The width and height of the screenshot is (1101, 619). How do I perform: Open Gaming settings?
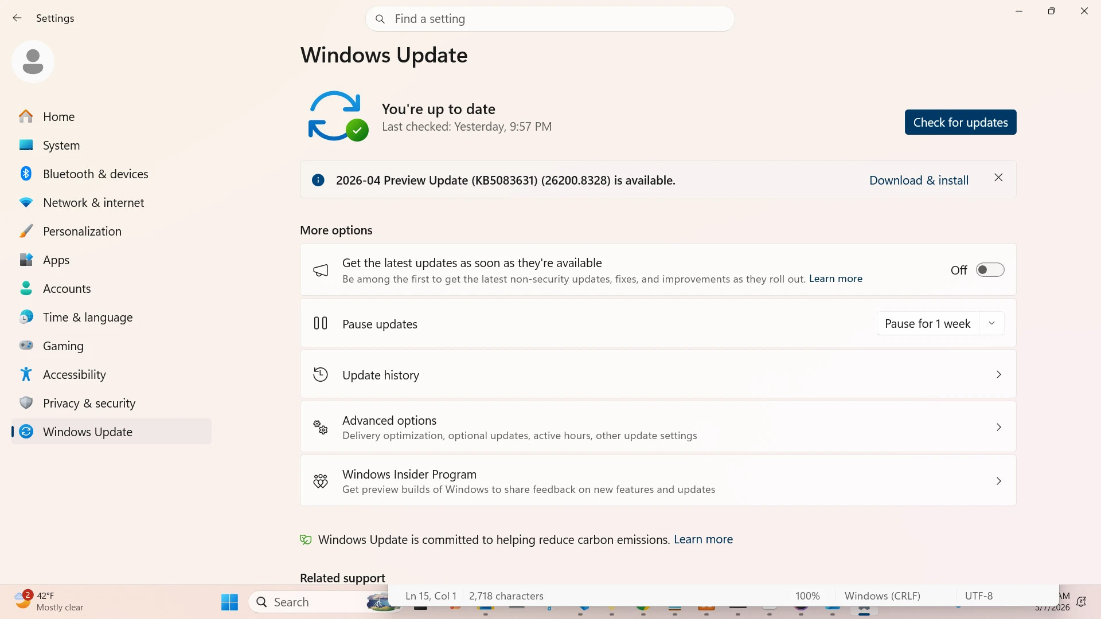112,346
